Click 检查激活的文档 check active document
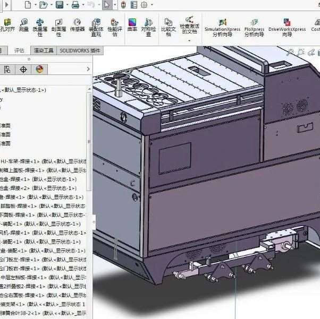Viewport: 320px width, 319px height. point(190,25)
